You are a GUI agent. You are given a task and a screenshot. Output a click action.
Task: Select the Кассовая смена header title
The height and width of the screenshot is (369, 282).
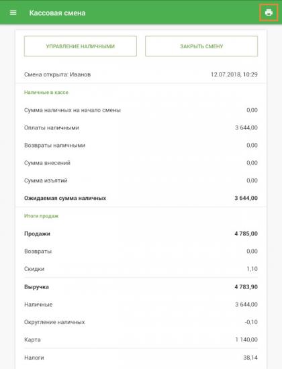(x=57, y=13)
